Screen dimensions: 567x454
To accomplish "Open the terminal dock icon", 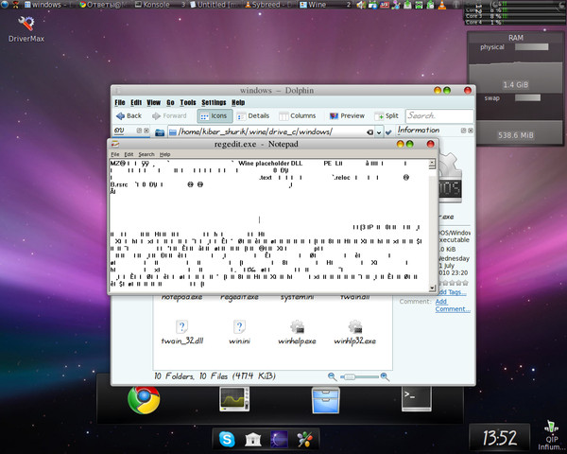I will pos(416,399).
